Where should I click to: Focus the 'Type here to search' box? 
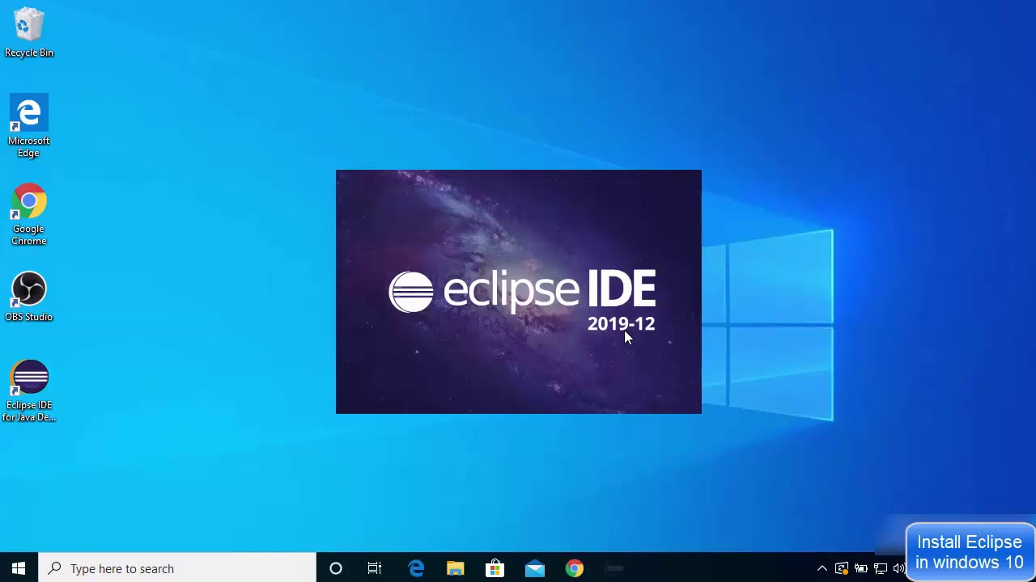(177, 568)
